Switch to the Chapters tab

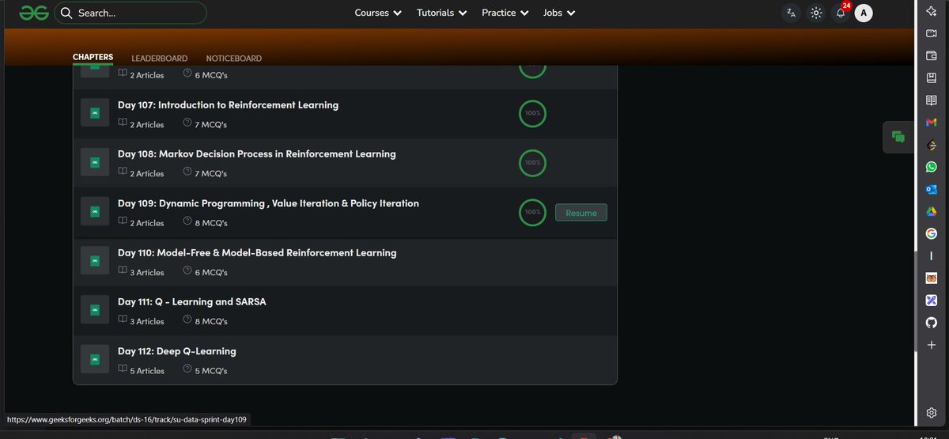click(x=93, y=58)
